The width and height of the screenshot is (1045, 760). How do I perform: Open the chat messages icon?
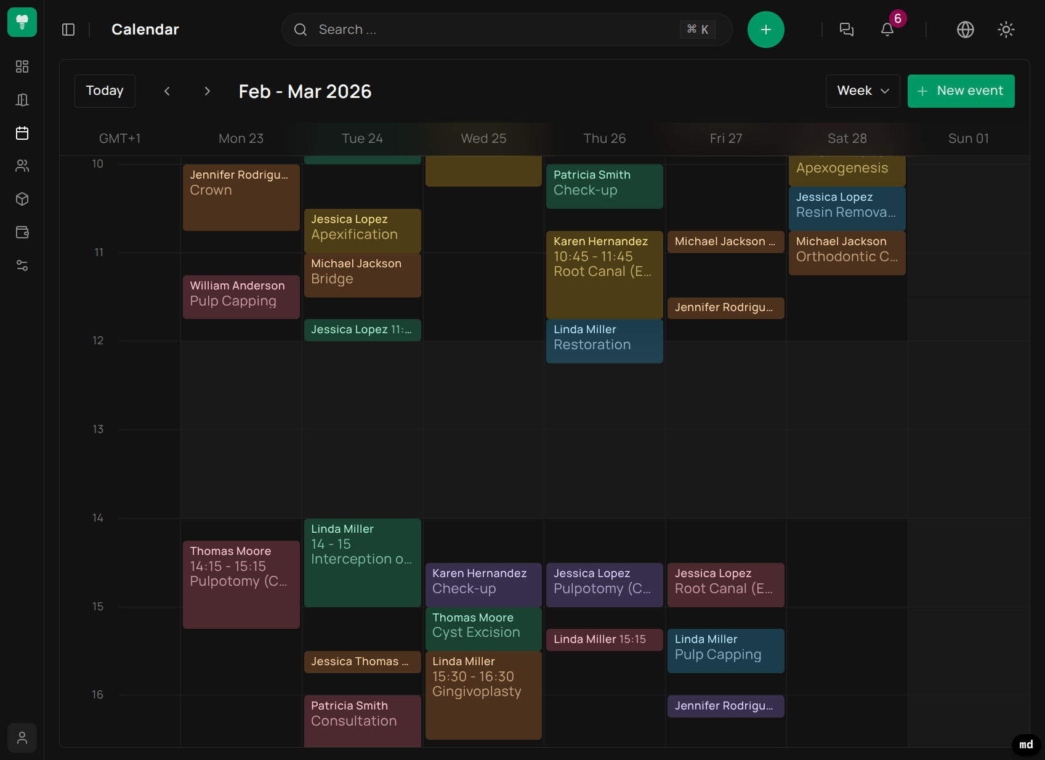click(x=847, y=30)
